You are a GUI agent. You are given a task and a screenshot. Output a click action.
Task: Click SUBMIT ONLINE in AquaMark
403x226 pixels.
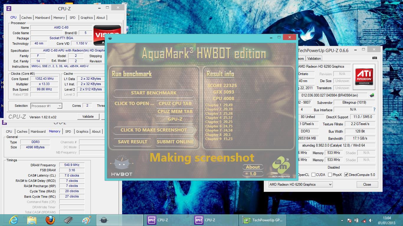(x=175, y=142)
